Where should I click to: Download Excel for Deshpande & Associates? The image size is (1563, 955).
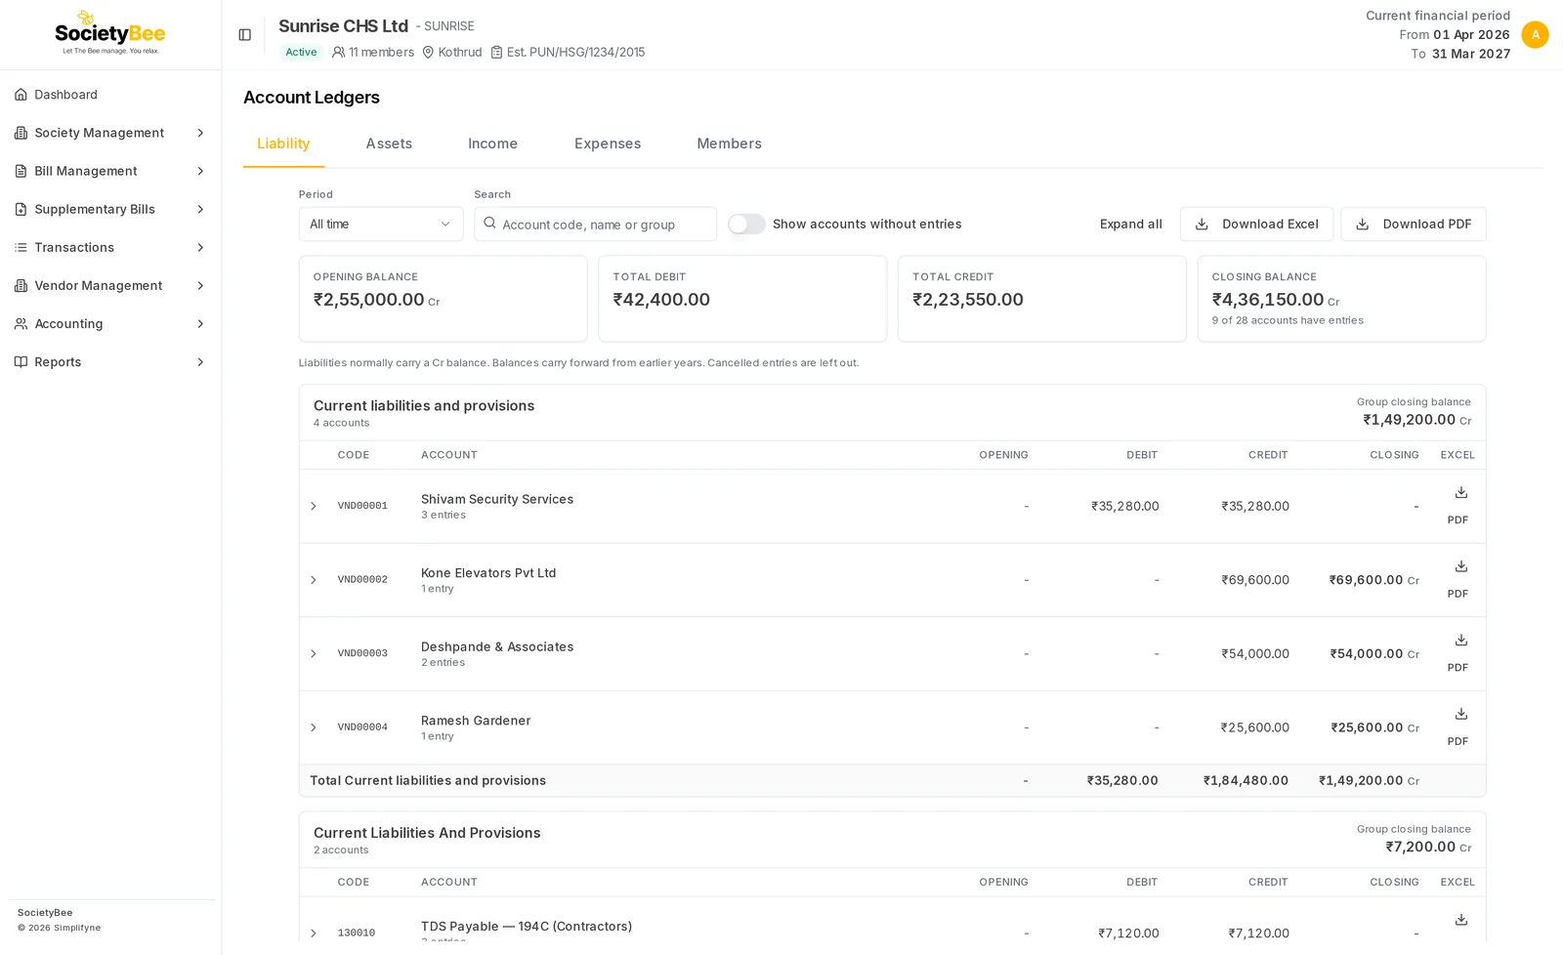click(x=1460, y=641)
